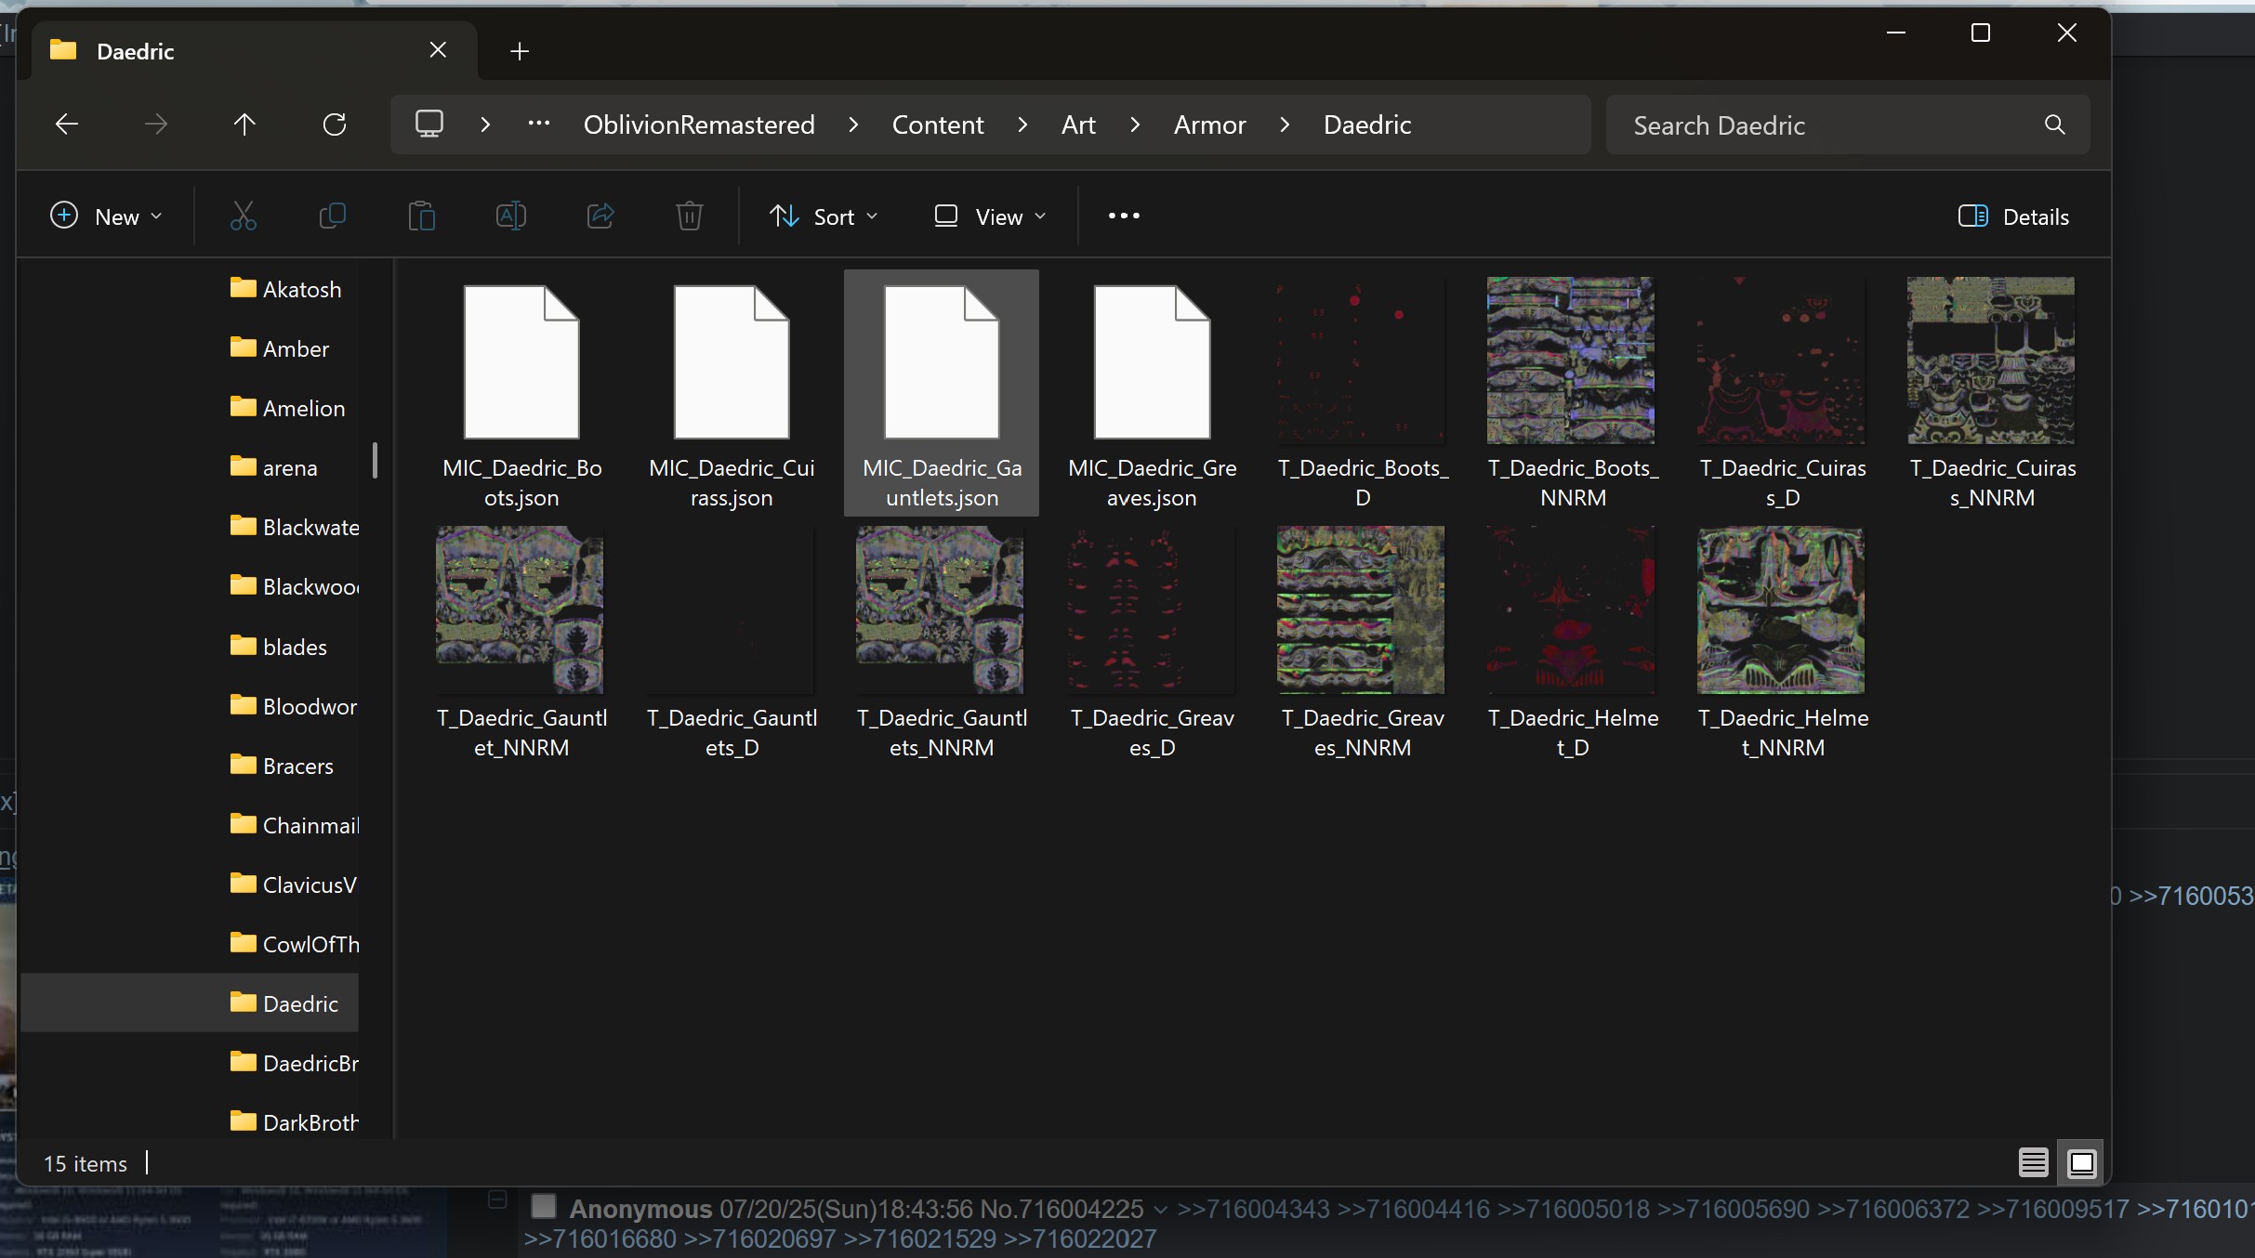This screenshot has height=1258, width=2255.
Task: Click the Delete trash can icon
Action: (690, 216)
